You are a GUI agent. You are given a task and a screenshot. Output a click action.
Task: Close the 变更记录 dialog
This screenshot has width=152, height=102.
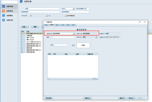145,22
